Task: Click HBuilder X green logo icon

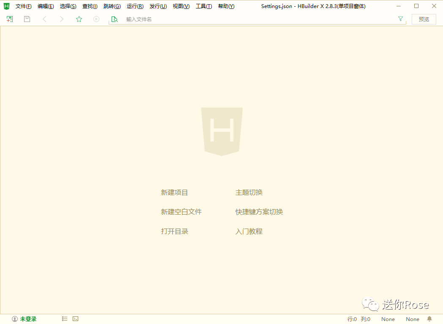Action: pos(6,6)
